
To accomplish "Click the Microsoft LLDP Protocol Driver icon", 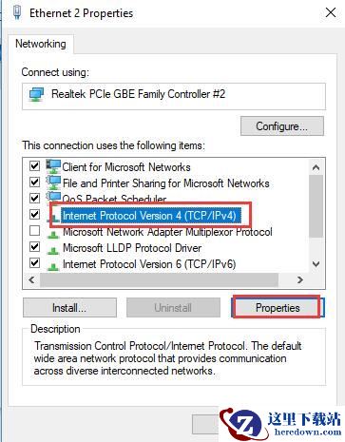I will click(x=53, y=249).
